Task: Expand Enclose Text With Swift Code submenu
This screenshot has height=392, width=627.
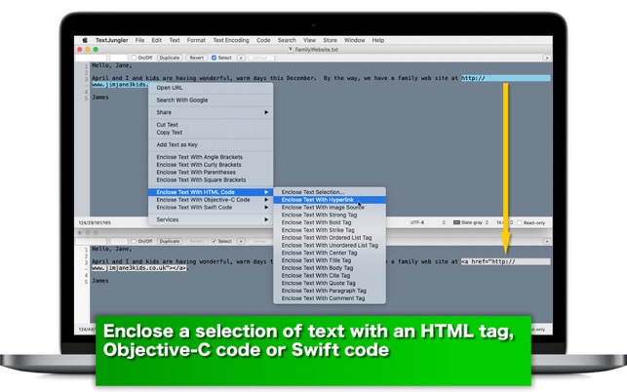Action: pos(211,207)
